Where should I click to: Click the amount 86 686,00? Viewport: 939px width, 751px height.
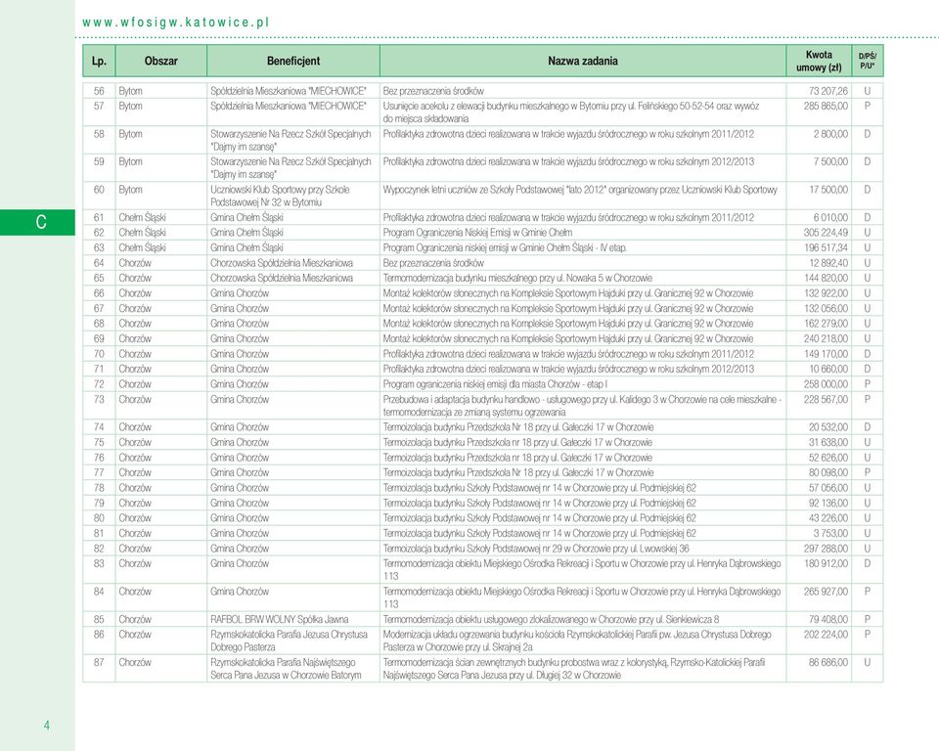click(828, 662)
